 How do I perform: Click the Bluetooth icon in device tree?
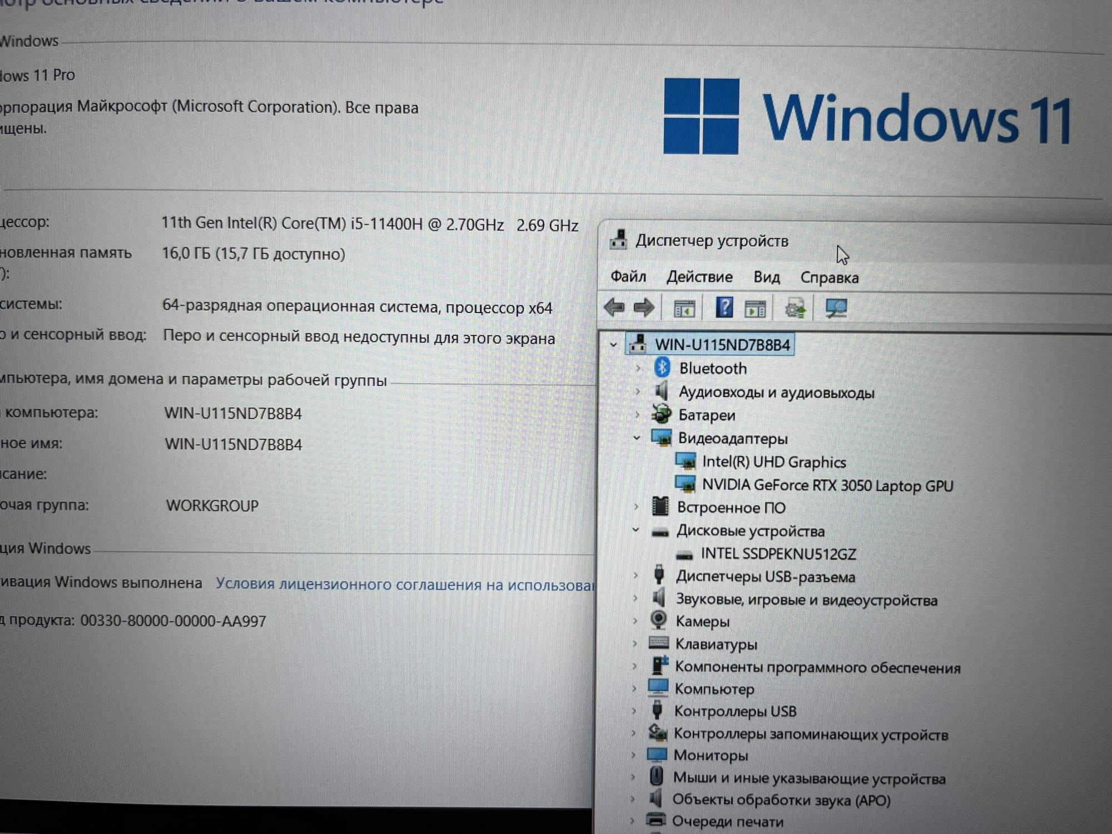coord(662,368)
